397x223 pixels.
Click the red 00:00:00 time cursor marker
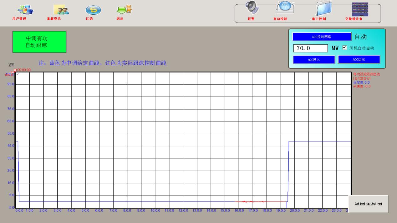(x=15, y=70)
